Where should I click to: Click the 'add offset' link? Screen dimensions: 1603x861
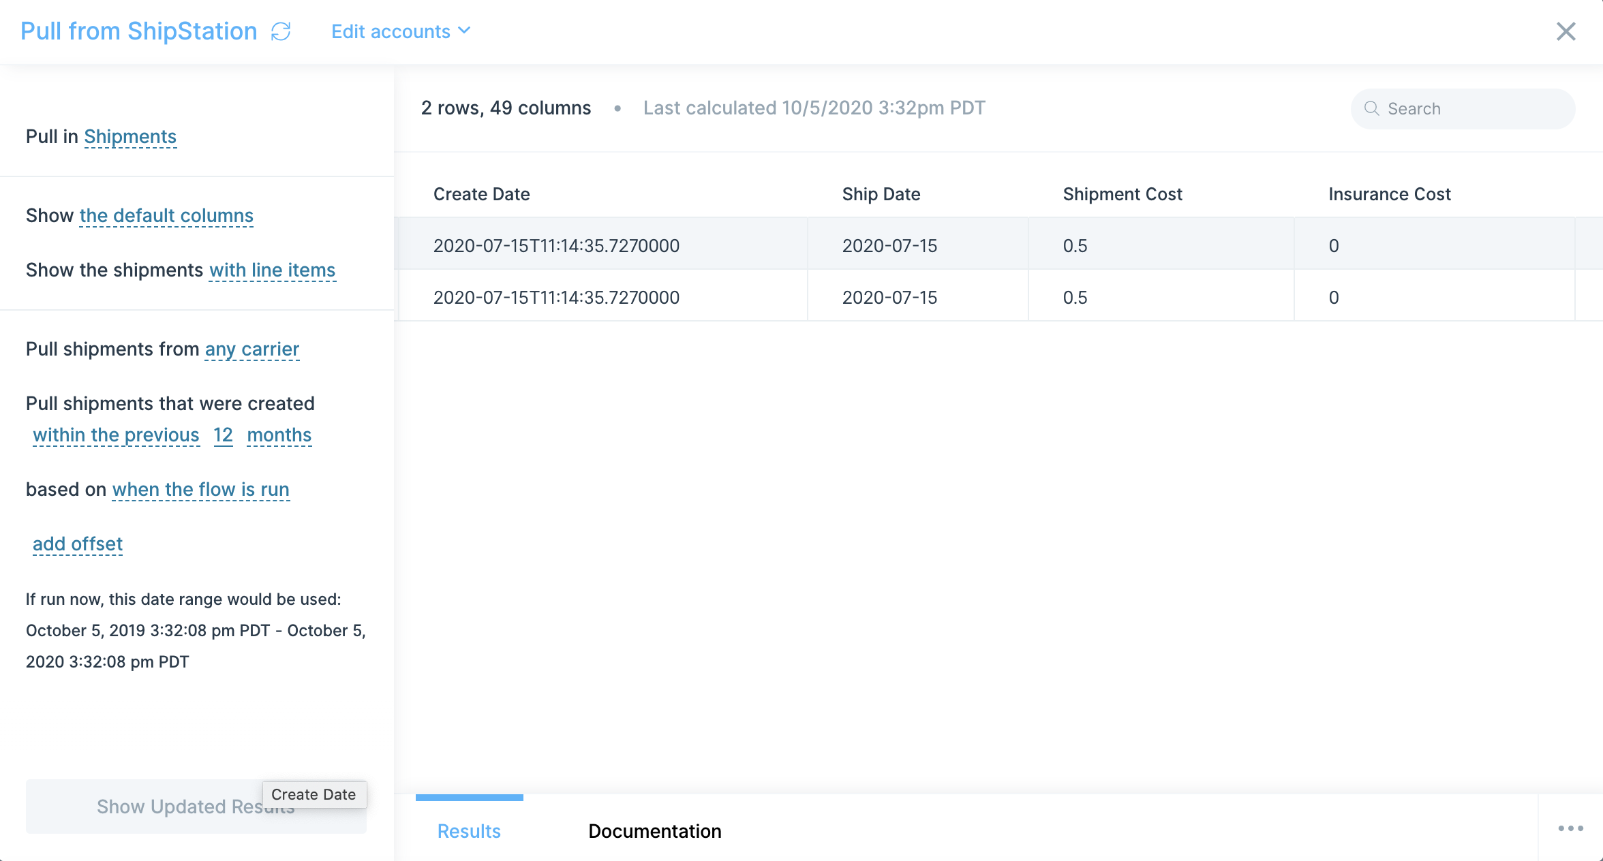(78, 544)
